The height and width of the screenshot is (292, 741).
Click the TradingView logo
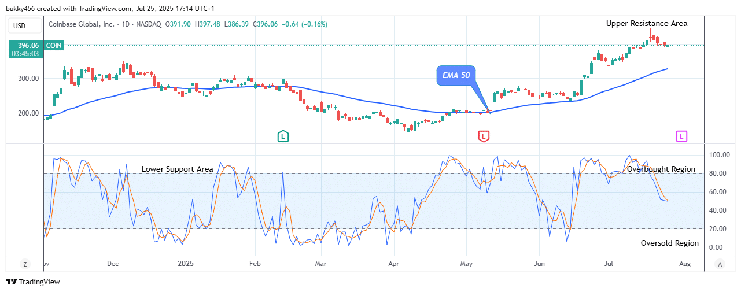(33, 282)
